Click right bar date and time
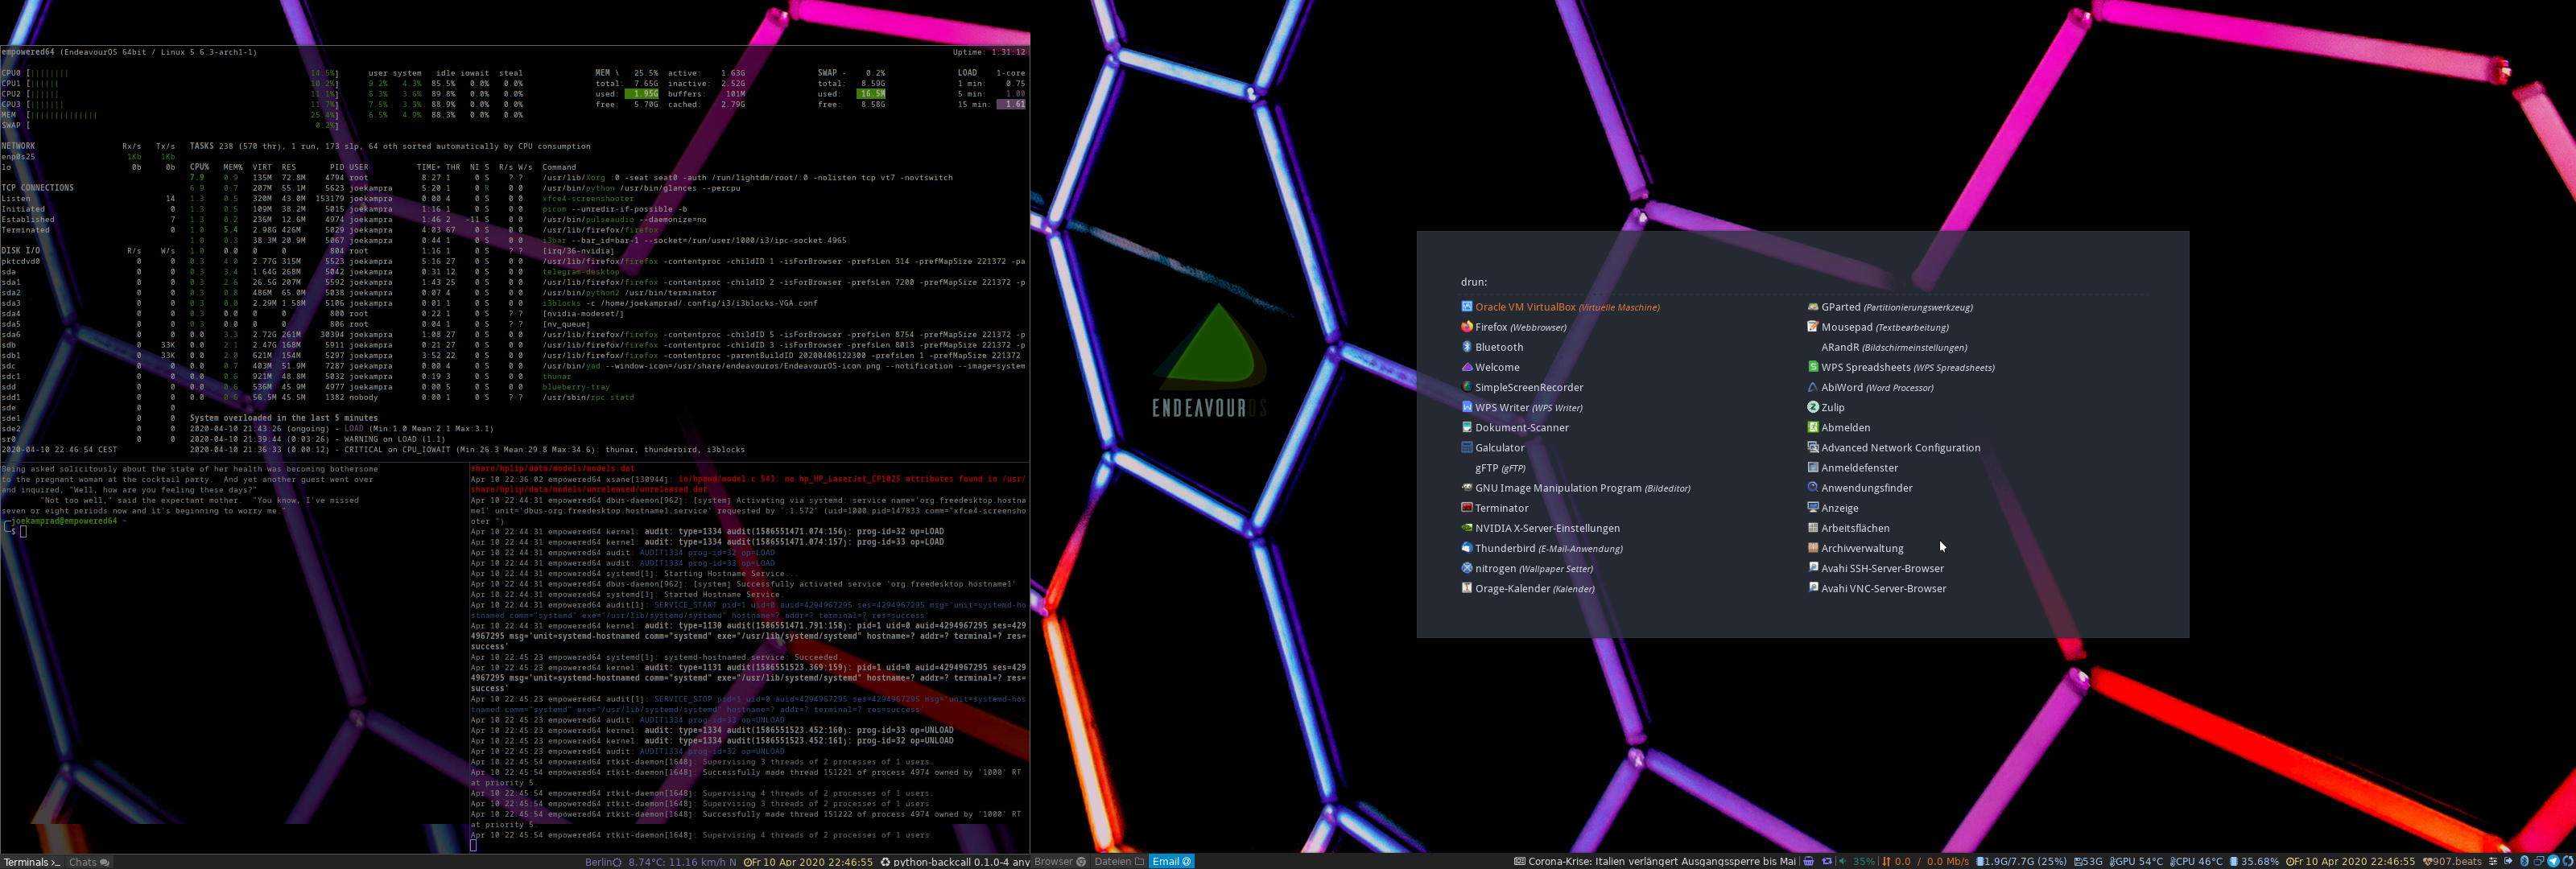This screenshot has height=869, width=2576. (x=2350, y=862)
